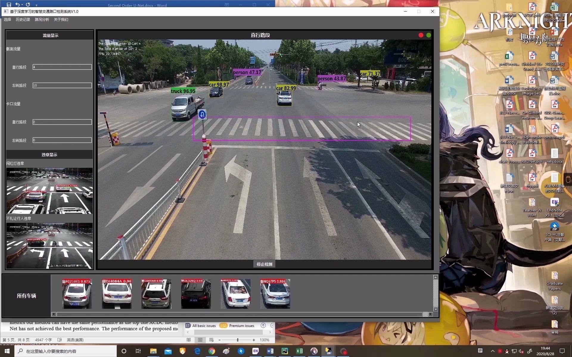Click the Word zoom slider handle
This screenshot has width=572, height=357.
[237, 340]
